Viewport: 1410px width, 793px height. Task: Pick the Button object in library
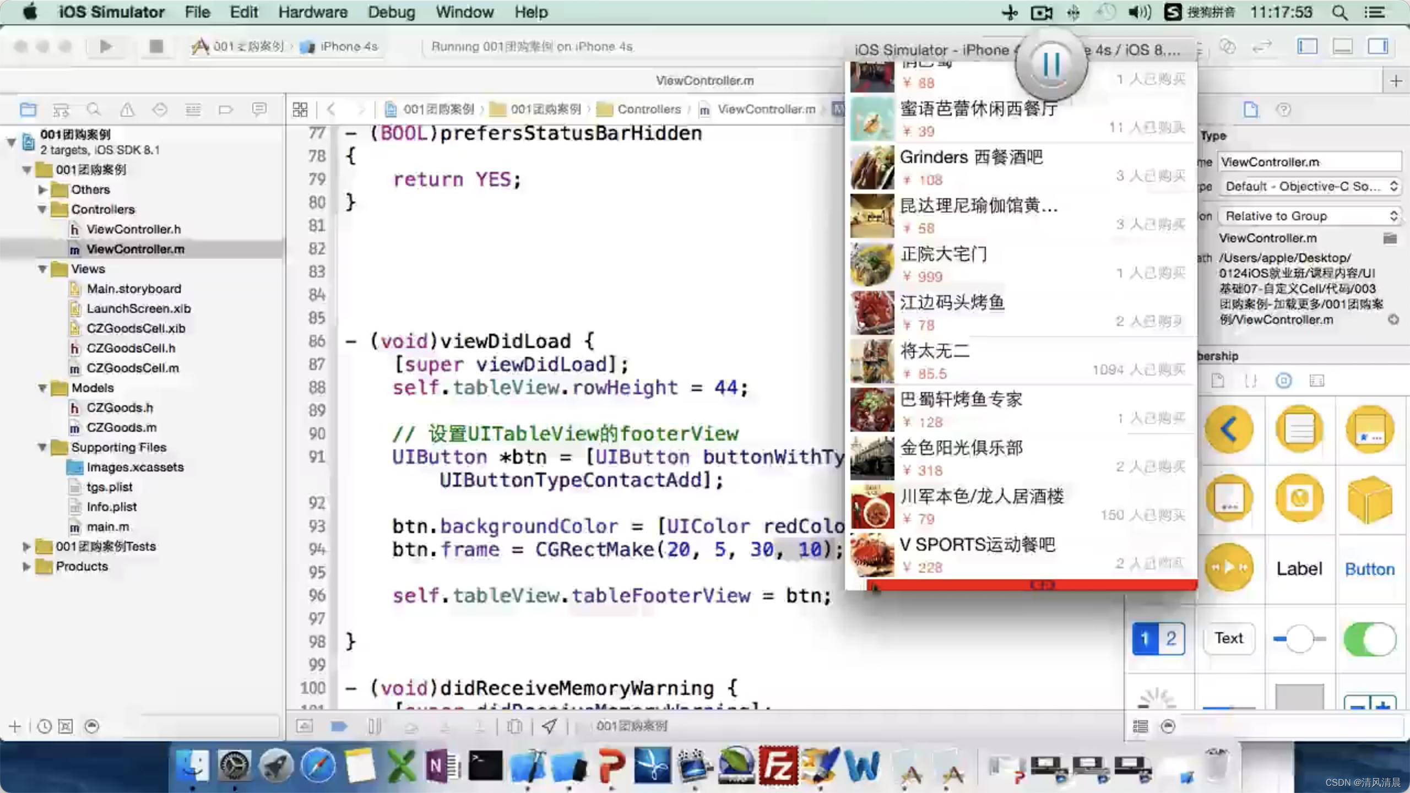click(1370, 569)
